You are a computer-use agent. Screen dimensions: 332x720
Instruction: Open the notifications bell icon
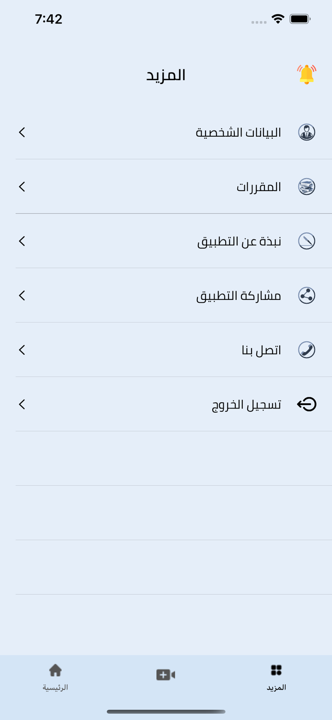[306, 73]
